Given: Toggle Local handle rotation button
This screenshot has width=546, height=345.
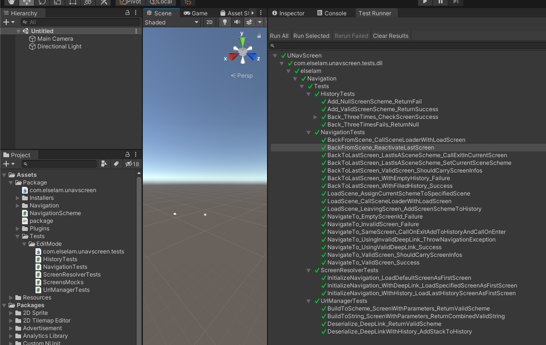Looking at the screenshot, I should [161, 2].
